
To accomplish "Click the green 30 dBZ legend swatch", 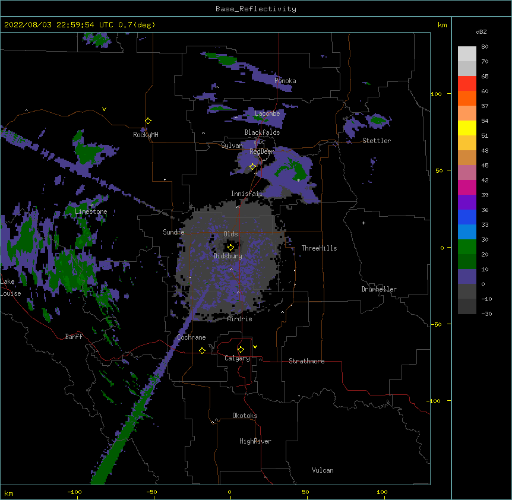I will click(467, 247).
